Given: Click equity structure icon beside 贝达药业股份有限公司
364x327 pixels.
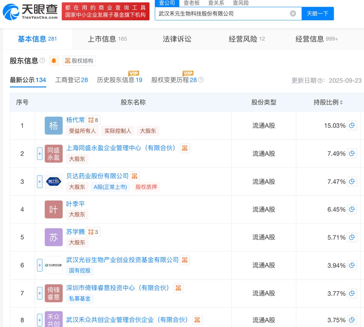Looking at the screenshot, I should click(x=135, y=176).
